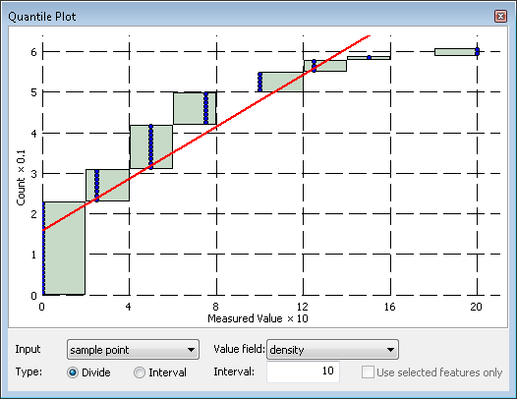
Task: Click the tallest green bar starting at zero
Action: click(x=64, y=248)
